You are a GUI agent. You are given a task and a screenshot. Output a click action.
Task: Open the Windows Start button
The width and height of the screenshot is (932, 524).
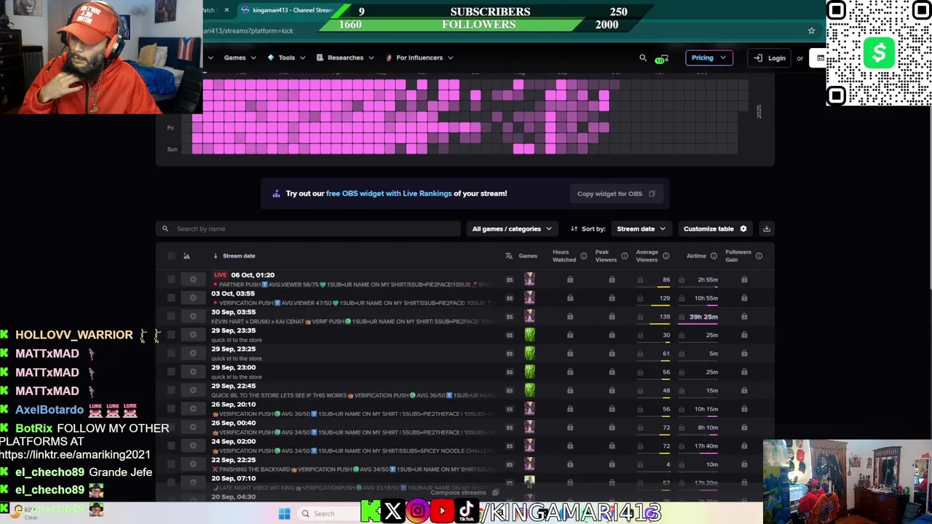point(285,514)
